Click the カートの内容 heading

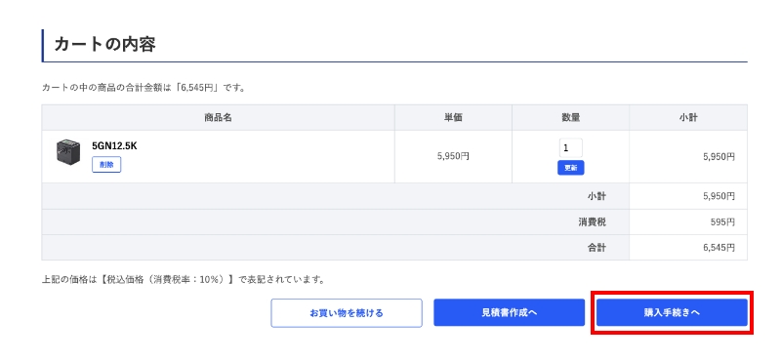pos(104,44)
